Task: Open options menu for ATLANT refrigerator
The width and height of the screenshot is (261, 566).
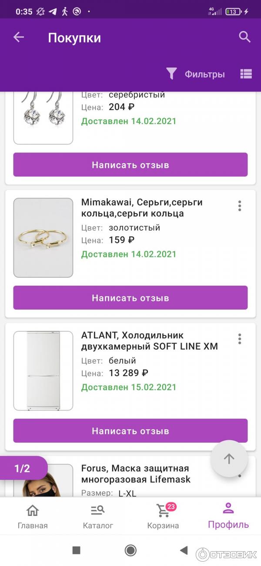Action: (239, 339)
